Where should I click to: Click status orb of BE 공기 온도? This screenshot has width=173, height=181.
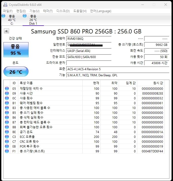[x=7, y=132]
